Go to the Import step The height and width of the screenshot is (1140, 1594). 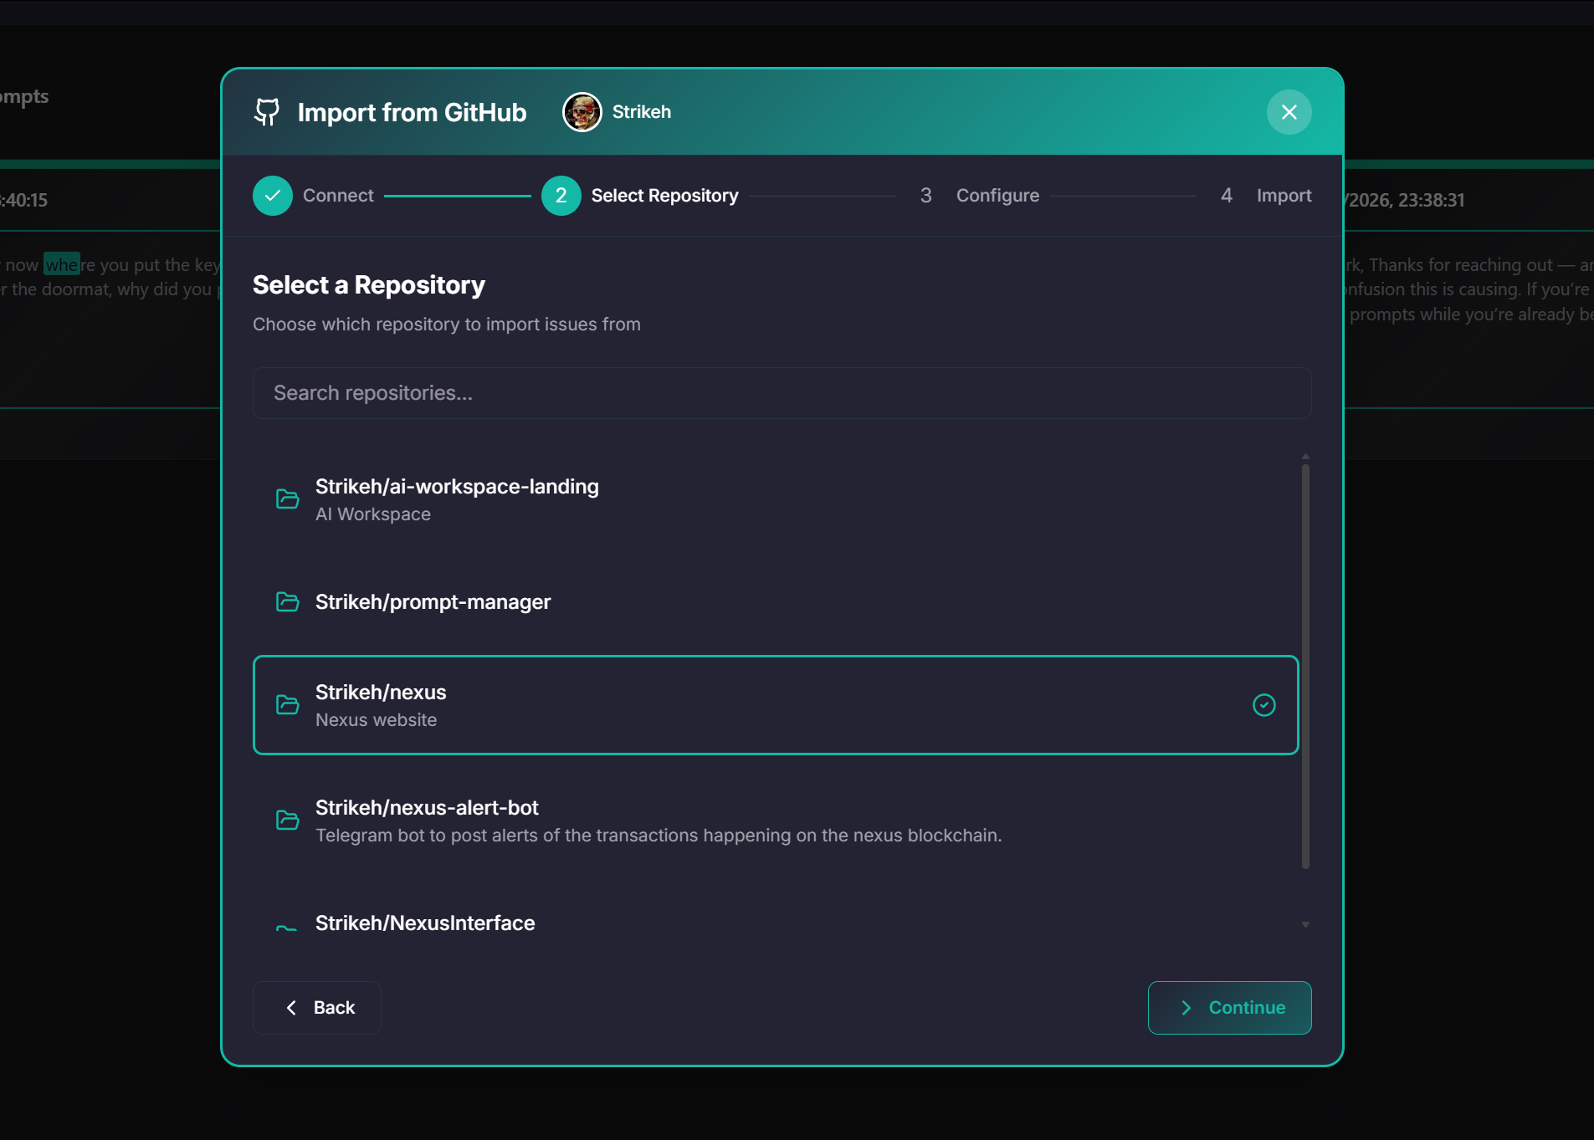coord(1284,195)
